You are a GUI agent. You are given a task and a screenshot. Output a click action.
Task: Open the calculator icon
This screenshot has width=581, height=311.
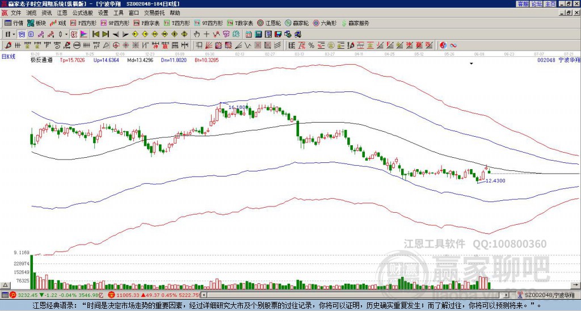(x=258, y=35)
